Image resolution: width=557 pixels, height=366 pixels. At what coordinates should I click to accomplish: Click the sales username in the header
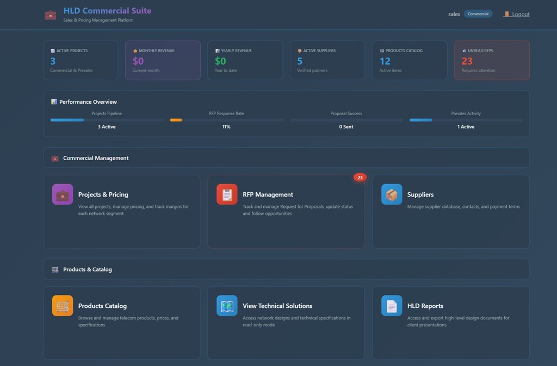(x=454, y=14)
